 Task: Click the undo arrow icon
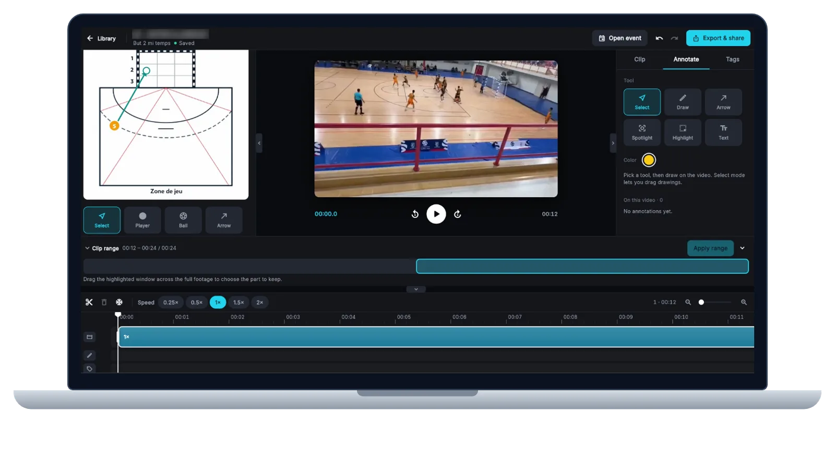pyautogui.click(x=659, y=38)
